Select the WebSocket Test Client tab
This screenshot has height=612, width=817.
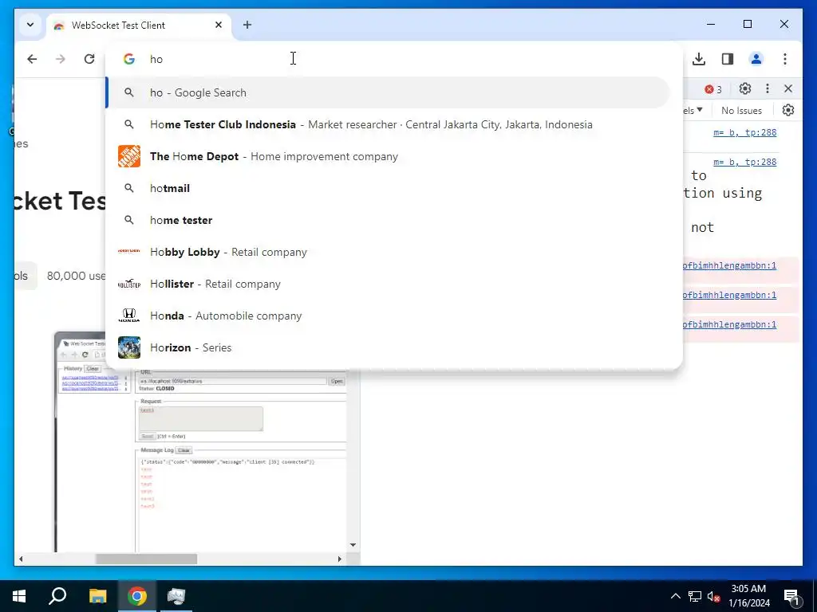click(139, 25)
